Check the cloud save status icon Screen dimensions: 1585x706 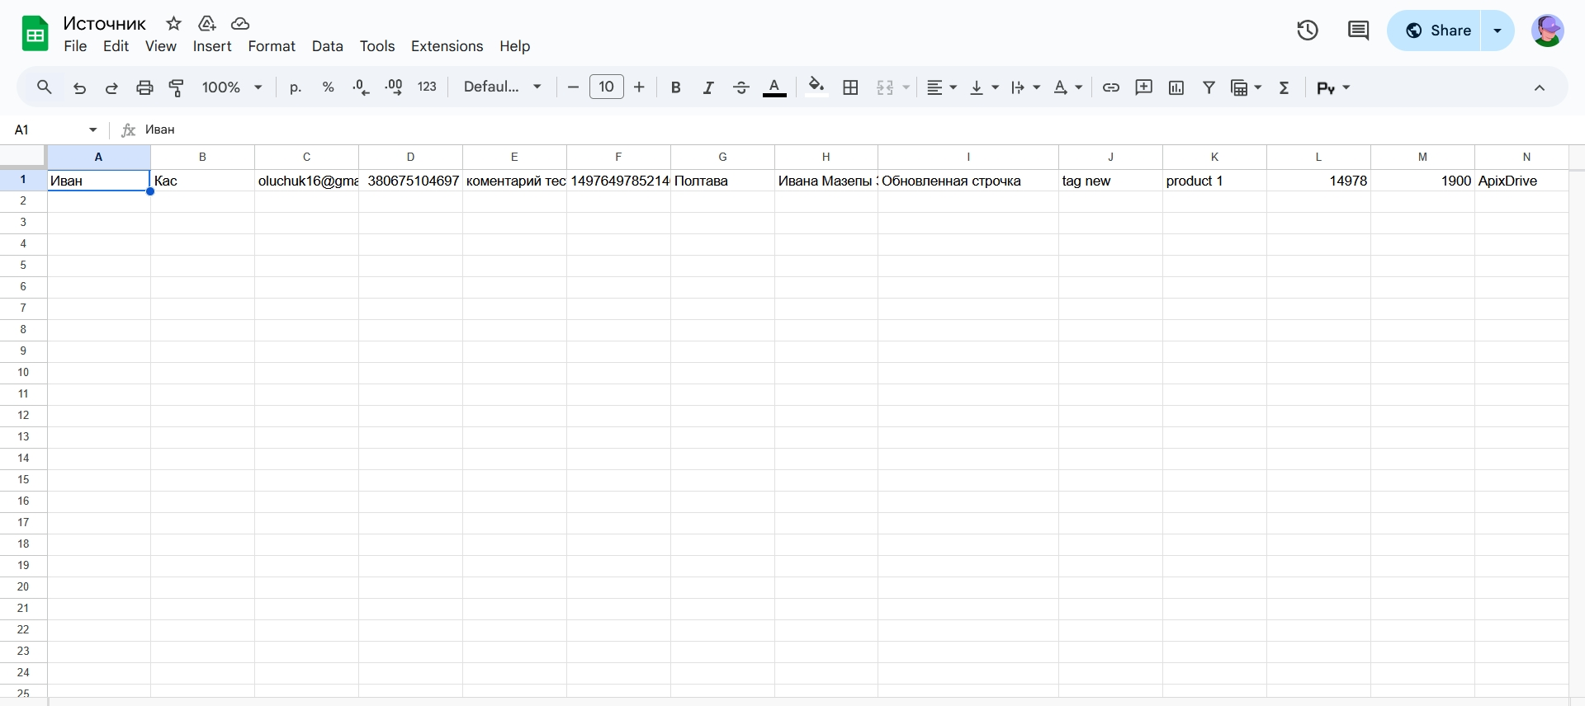pos(240,24)
